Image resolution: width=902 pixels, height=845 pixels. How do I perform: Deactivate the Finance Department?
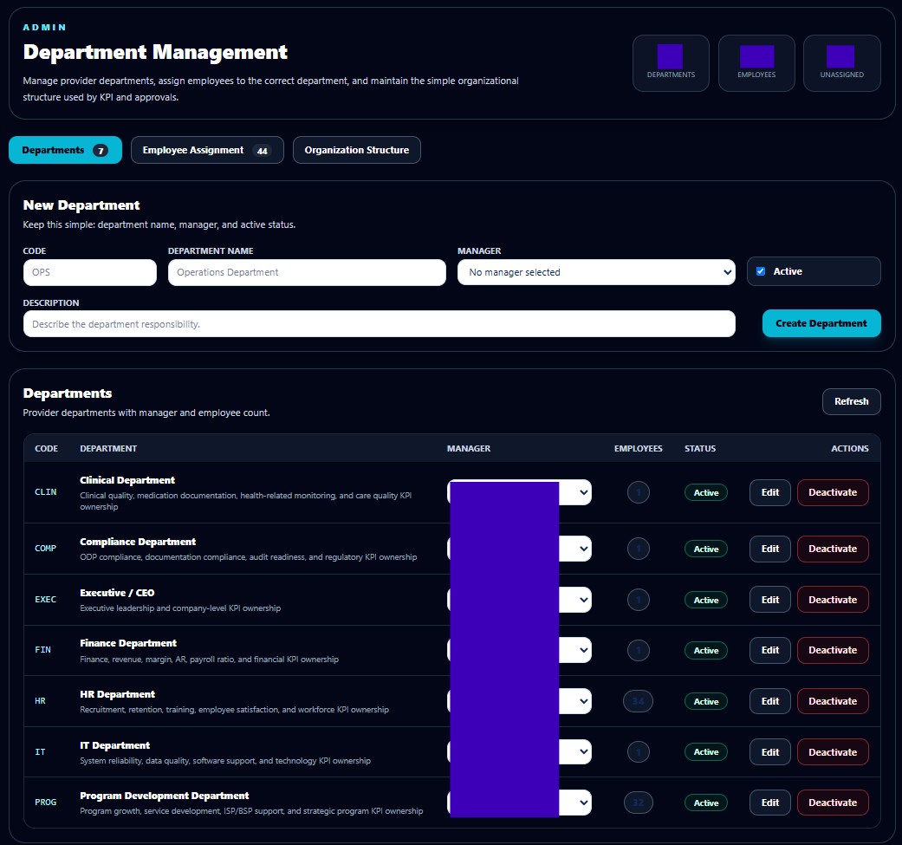pyautogui.click(x=833, y=650)
